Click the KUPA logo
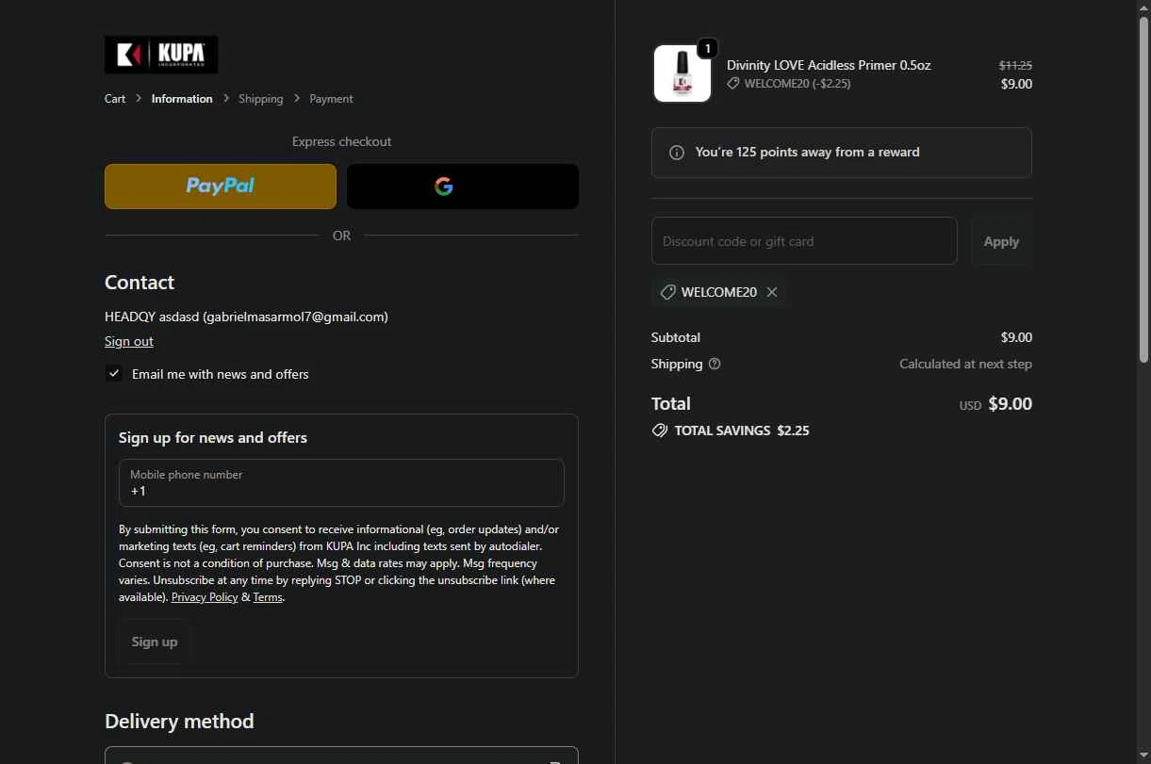The image size is (1151, 764). [x=161, y=55]
